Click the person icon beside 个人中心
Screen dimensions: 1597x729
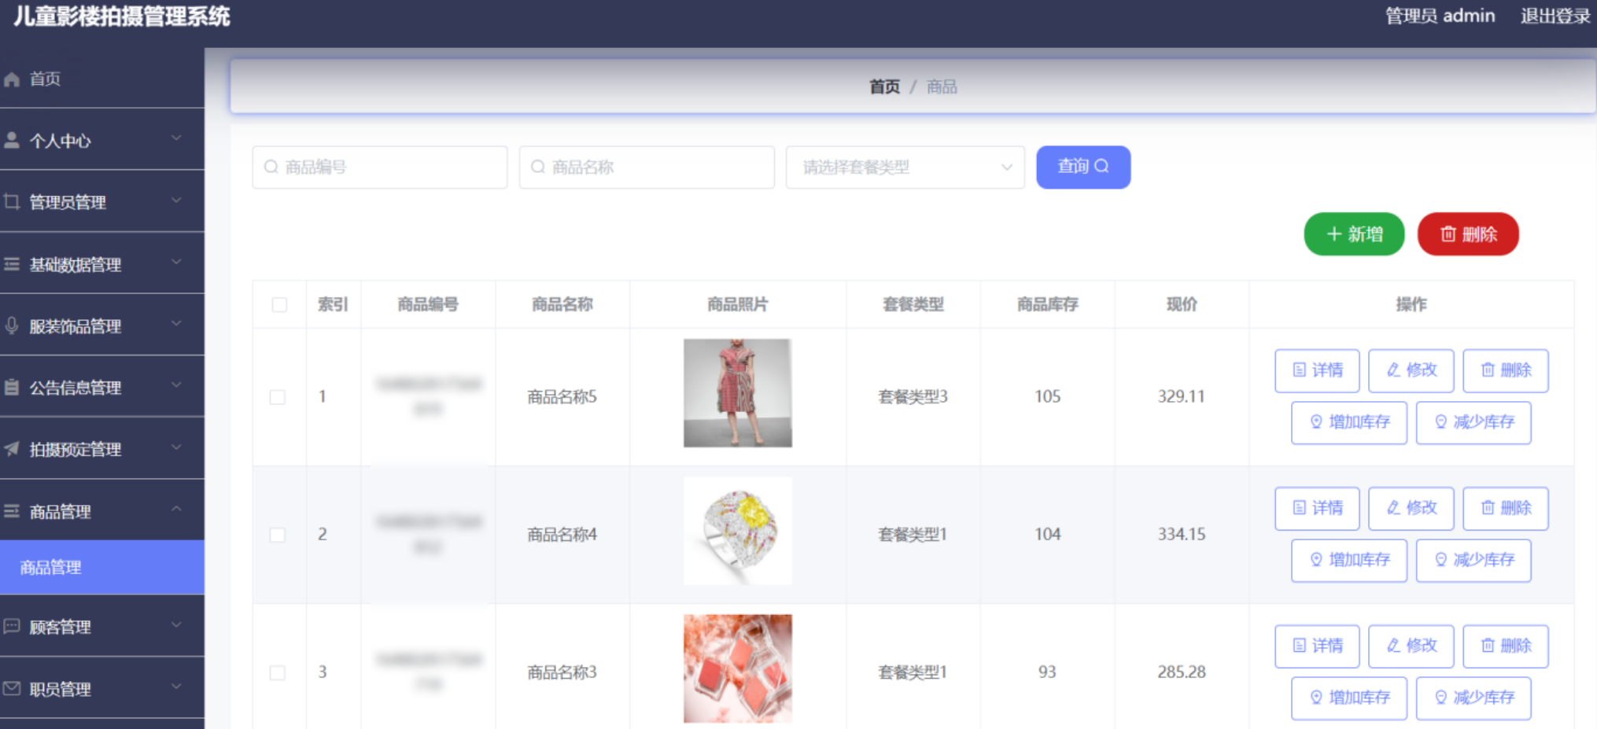12,141
